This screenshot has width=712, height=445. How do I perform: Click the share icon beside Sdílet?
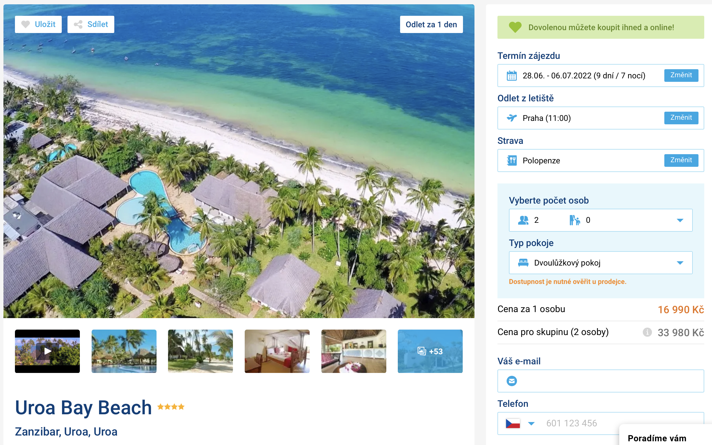[x=78, y=24]
